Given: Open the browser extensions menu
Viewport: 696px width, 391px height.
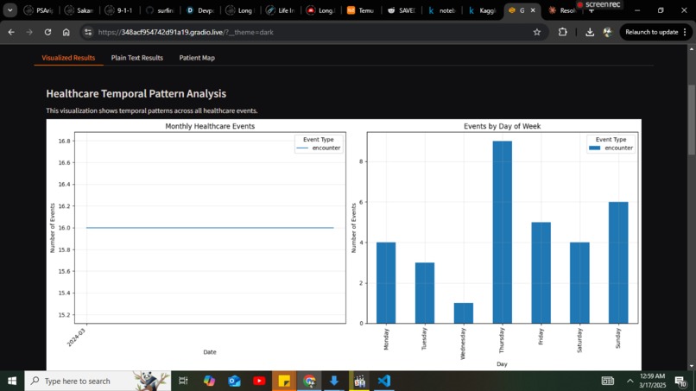Looking at the screenshot, I should (563, 32).
